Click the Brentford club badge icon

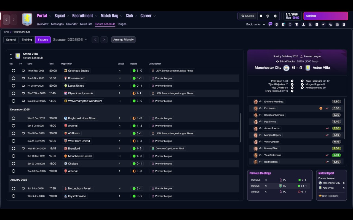coord(66,148)
